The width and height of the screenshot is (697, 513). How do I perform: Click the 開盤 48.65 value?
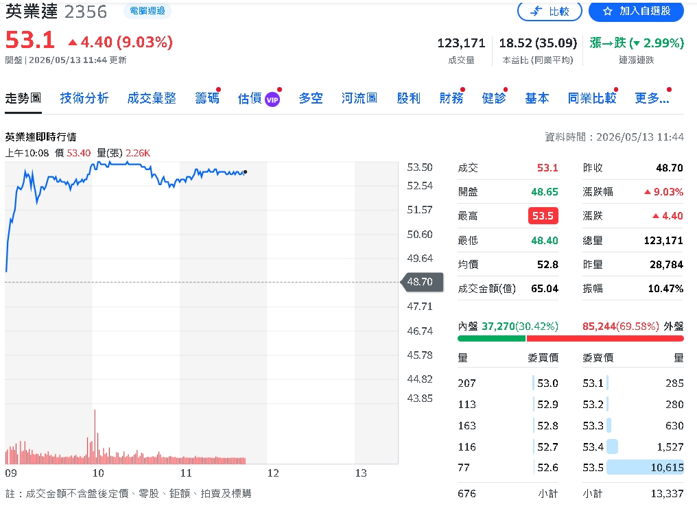545,192
